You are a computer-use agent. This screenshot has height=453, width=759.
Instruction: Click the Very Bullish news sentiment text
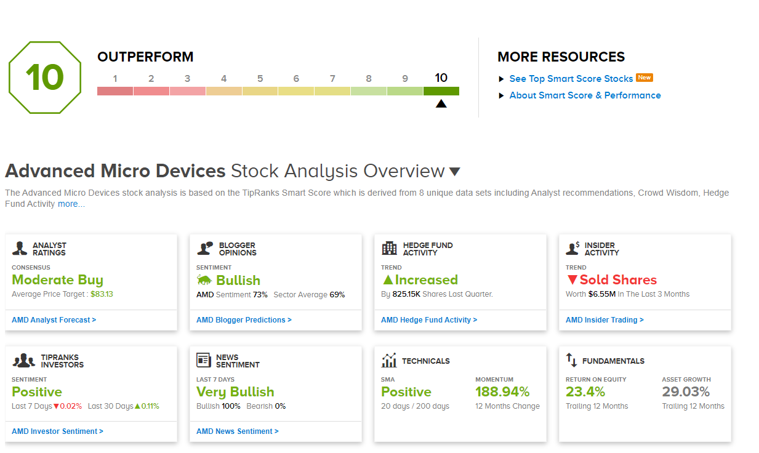click(235, 392)
